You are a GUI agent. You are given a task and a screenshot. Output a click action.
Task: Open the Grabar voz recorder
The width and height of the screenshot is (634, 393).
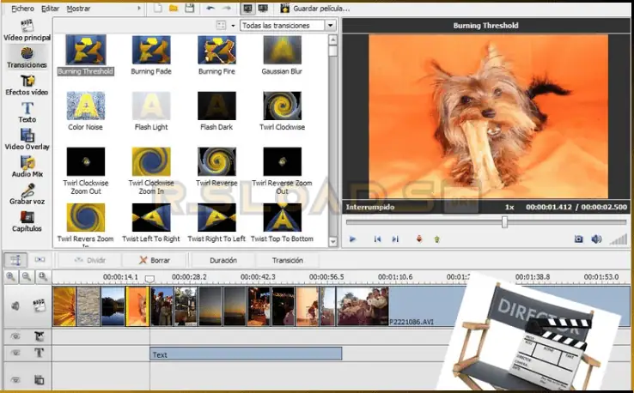click(27, 192)
